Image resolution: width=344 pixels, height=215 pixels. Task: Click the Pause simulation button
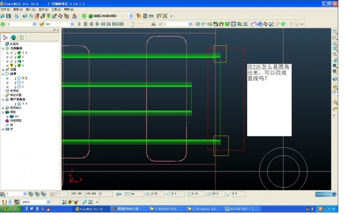(85, 24)
